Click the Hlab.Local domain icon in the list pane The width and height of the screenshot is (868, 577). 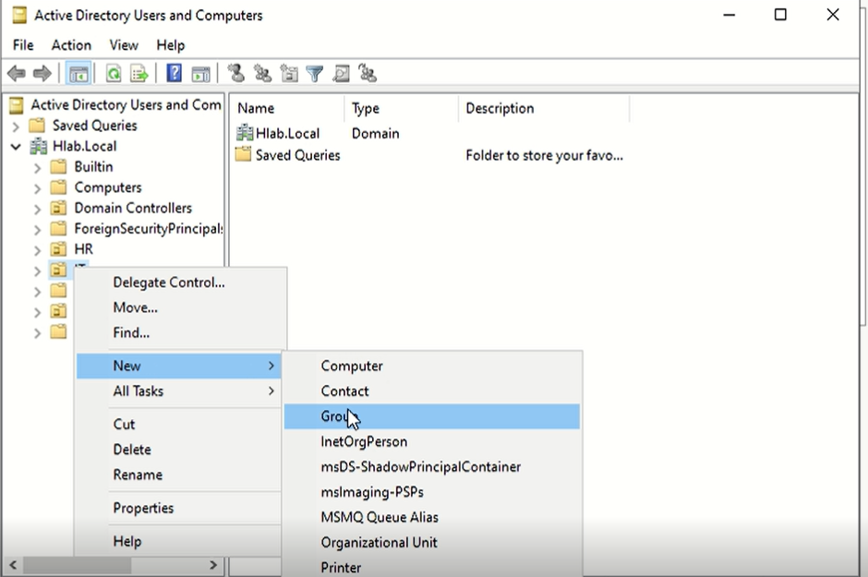point(245,133)
